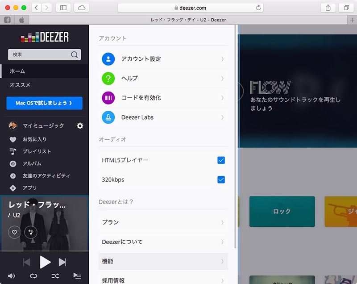The image size is (357, 284).
Task: Select the レッド・フラッグ・デイ - U2 tab
Action: coord(188,20)
